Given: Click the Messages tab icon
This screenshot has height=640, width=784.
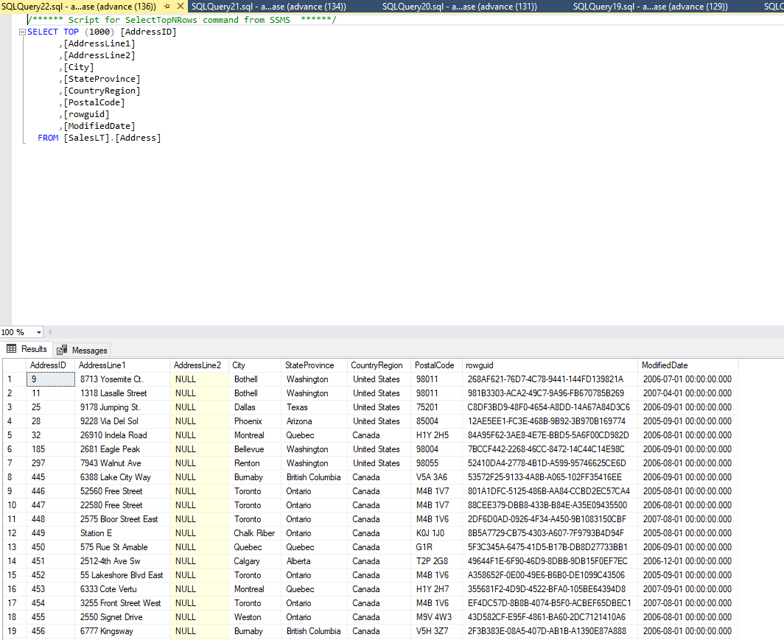Looking at the screenshot, I should [62, 350].
